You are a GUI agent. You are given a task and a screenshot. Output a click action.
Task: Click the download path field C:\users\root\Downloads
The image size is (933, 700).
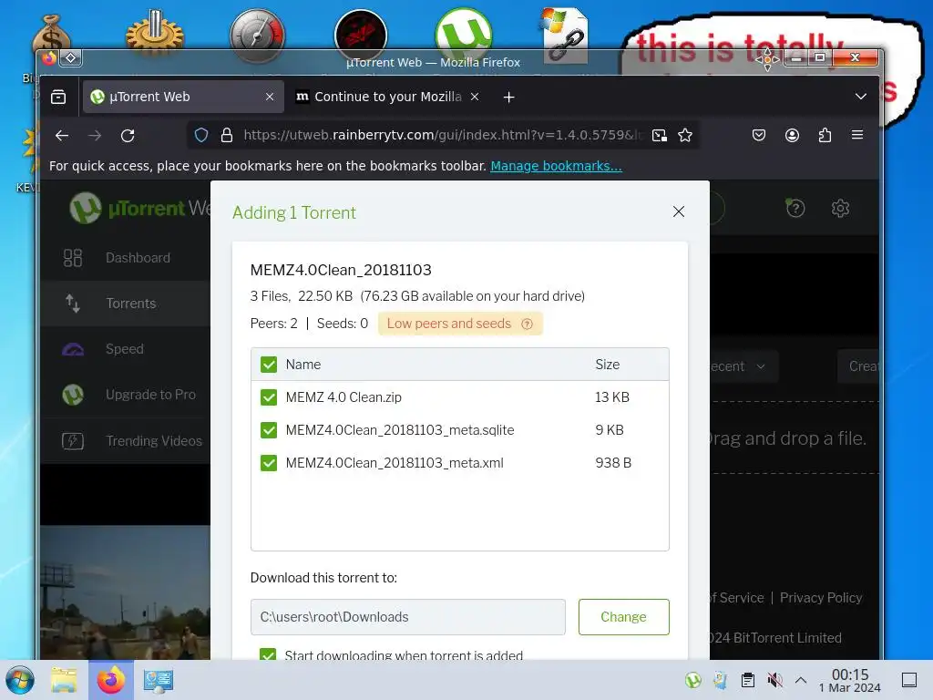[x=407, y=617]
